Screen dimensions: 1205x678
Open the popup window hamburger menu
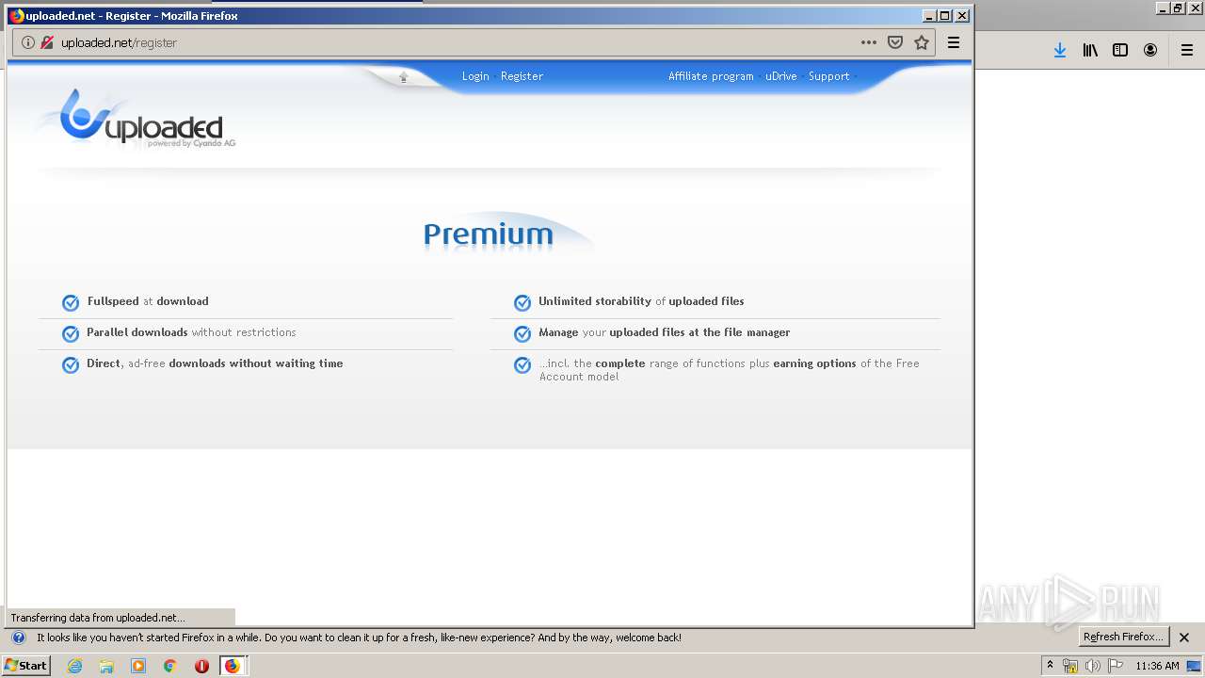(954, 42)
